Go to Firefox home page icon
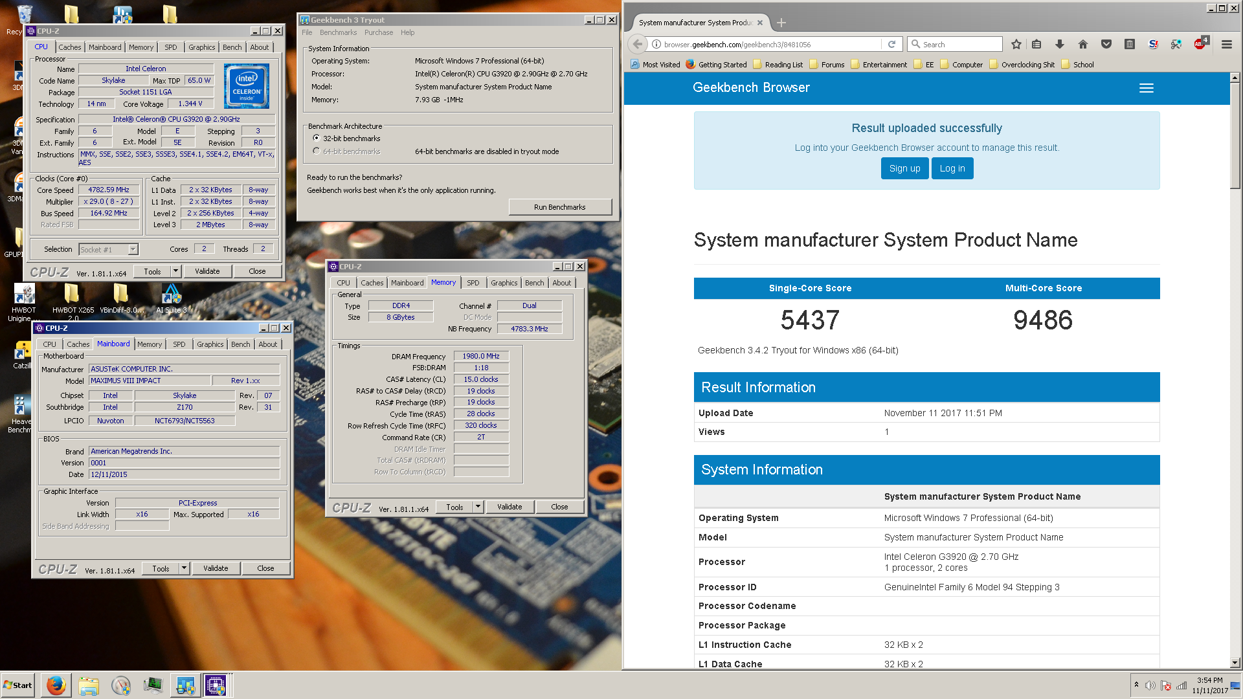Image resolution: width=1243 pixels, height=699 pixels. coord(1083,44)
